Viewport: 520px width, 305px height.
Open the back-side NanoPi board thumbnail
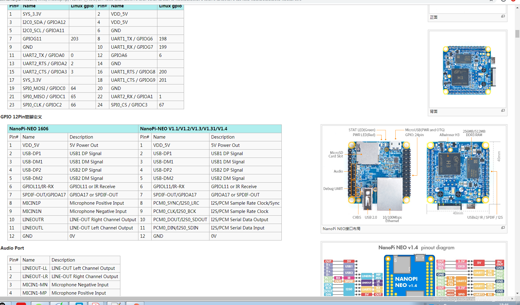tap(467, 69)
